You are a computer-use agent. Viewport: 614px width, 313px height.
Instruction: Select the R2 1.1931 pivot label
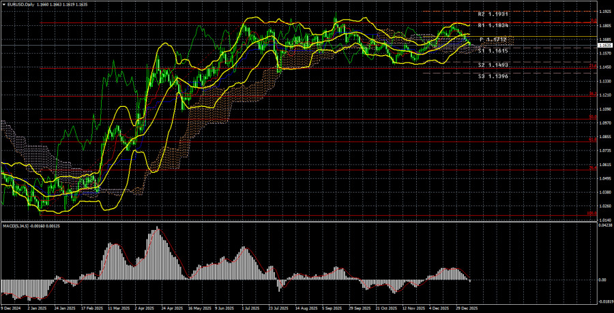(x=493, y=14)
